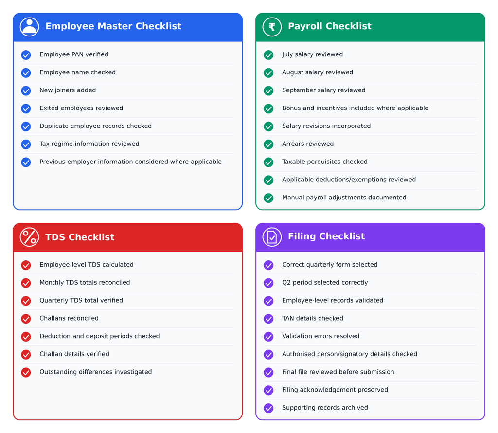
Task: Toggle Supporting records archived purple checkmark
Action: click(268, 408)
